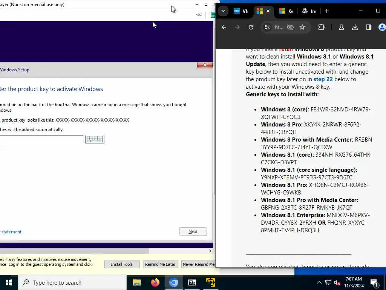The height and width of the screenshot is (290, 386).
Task: Go back in the browser
Action: [224, 27]
